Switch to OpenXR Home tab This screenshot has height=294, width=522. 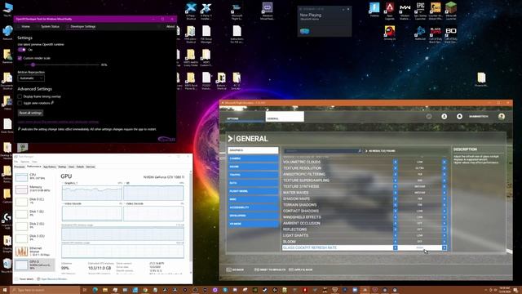click(x=25, y=27)
